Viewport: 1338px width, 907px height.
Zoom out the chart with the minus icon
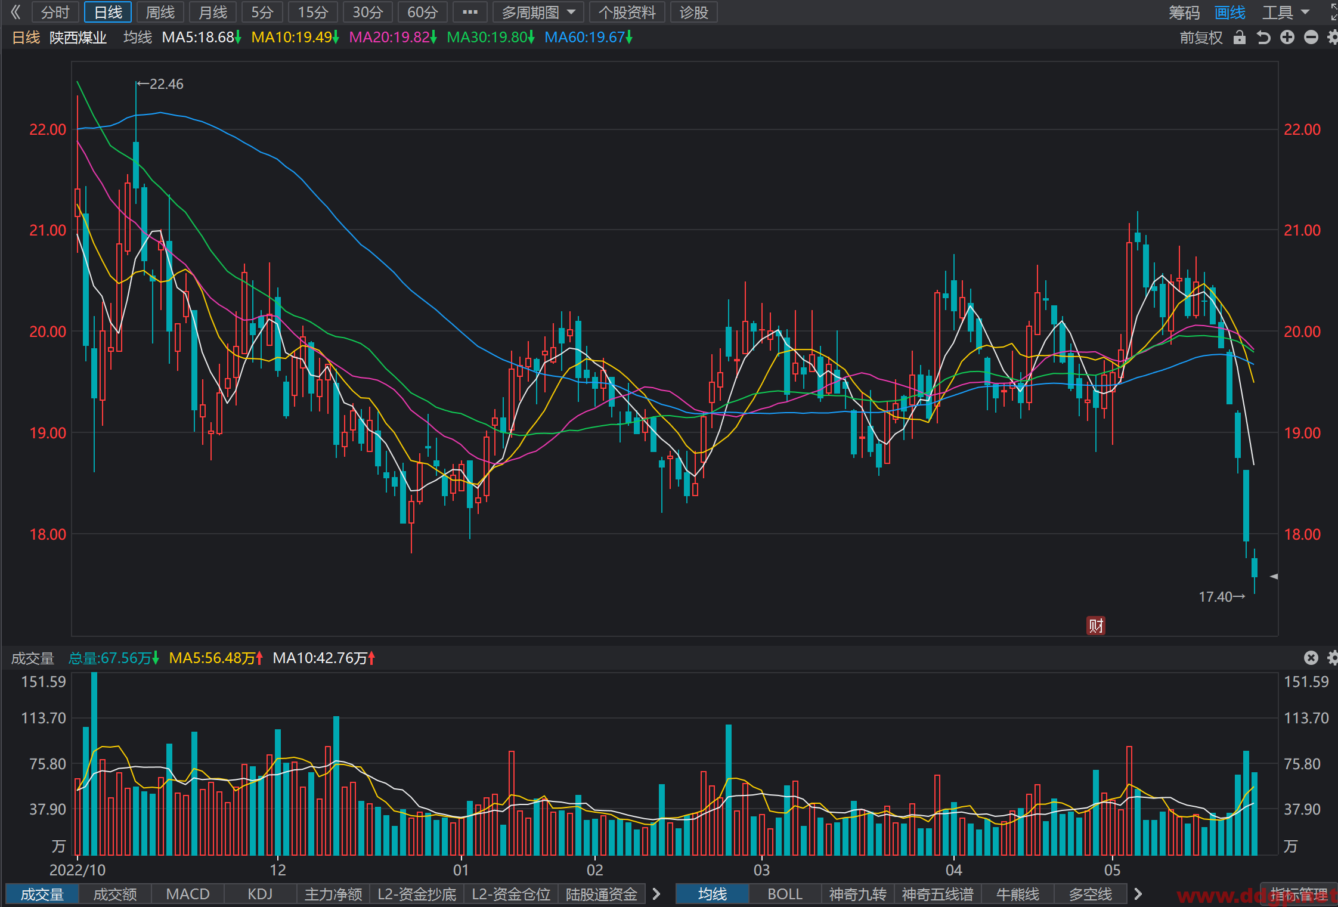1311,38
